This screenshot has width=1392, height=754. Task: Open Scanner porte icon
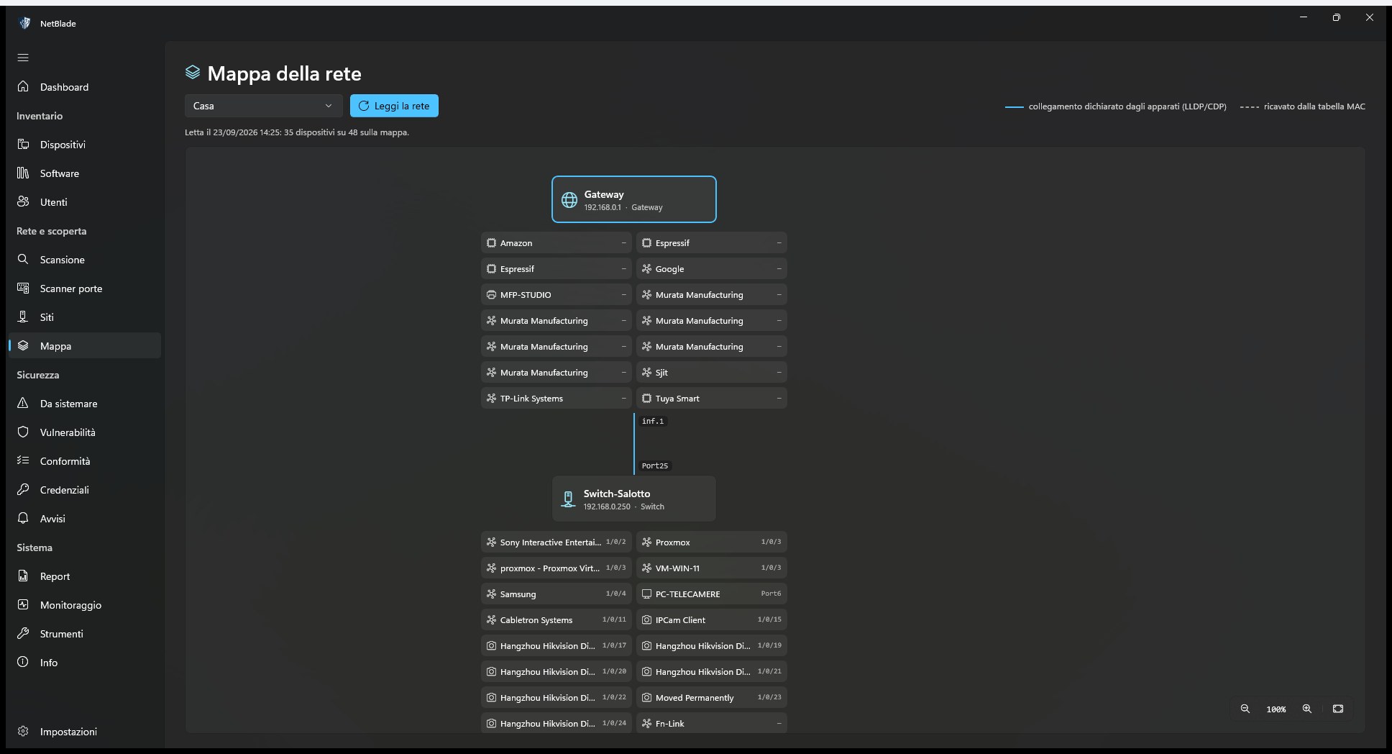23,288
